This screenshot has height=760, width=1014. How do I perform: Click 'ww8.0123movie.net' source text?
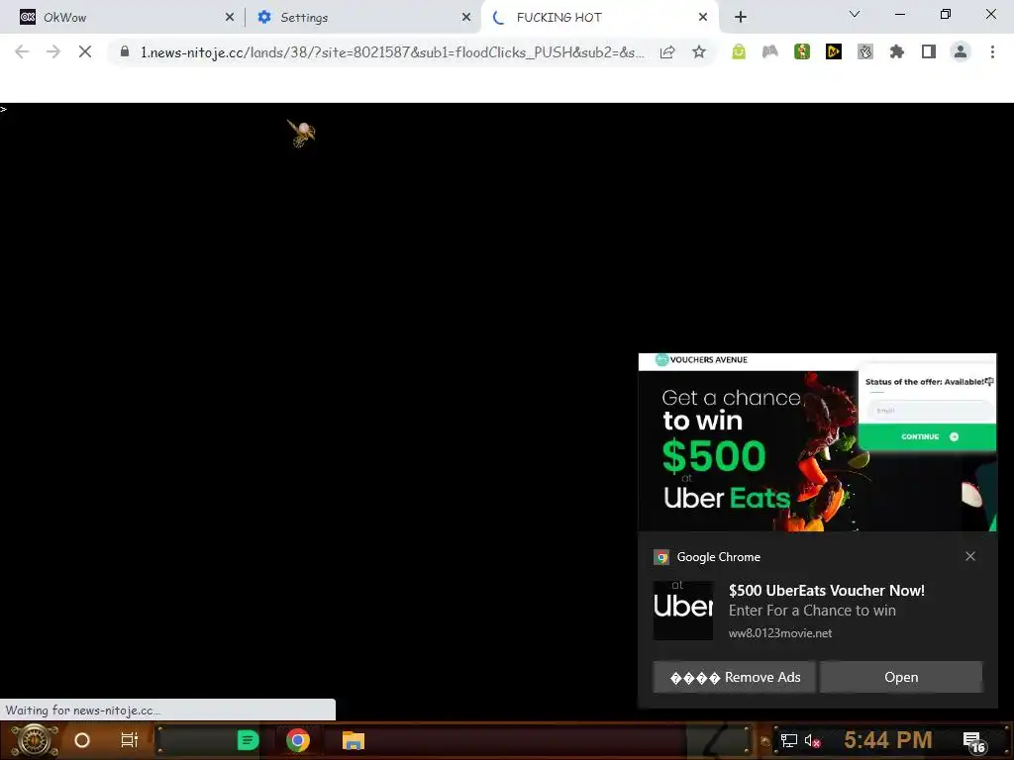pos(780,633)
